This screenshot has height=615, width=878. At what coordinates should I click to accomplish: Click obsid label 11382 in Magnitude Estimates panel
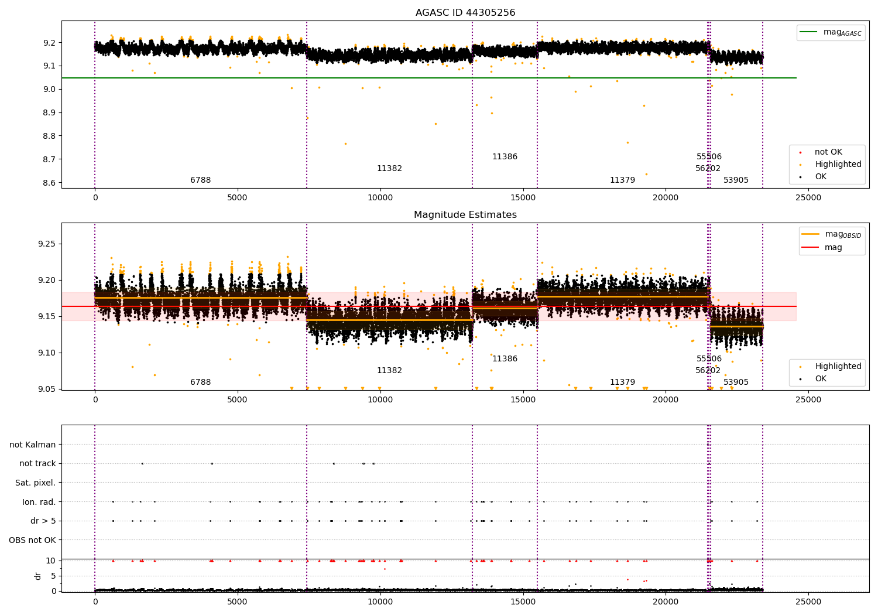(389, 371)
